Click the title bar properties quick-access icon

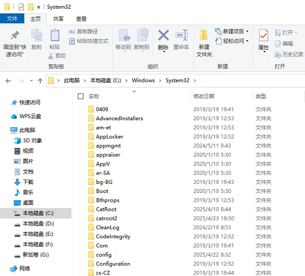[21, 7]
